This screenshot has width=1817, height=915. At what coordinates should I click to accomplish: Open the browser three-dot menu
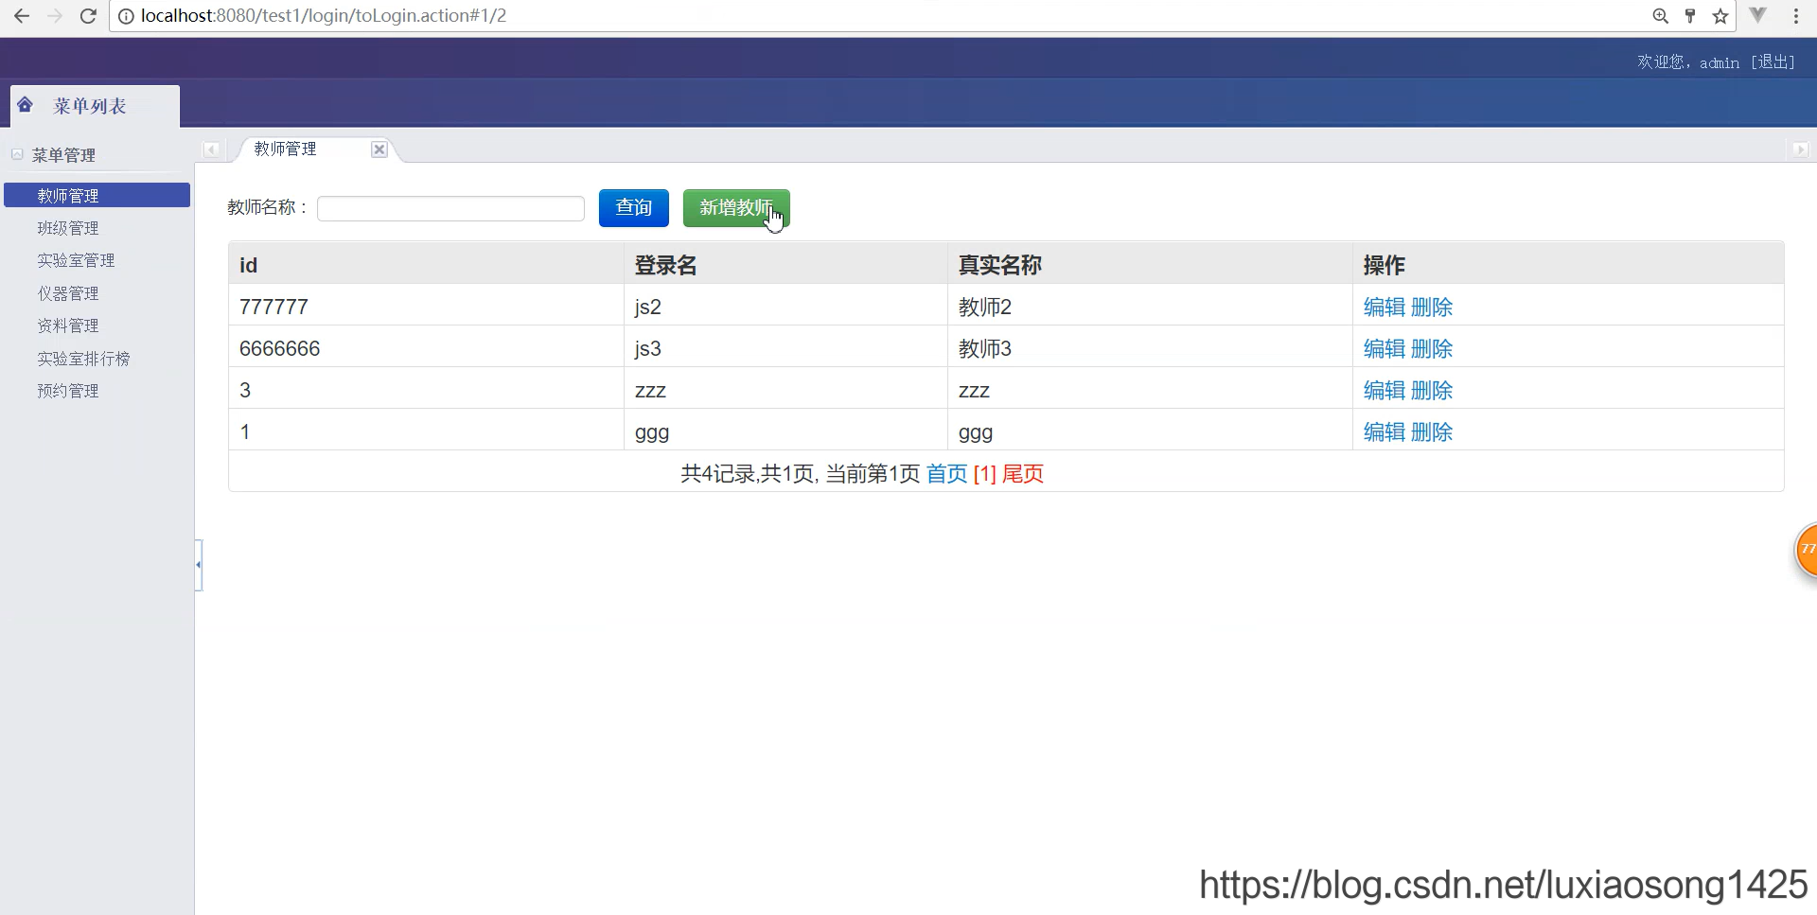pos(1796,16)
